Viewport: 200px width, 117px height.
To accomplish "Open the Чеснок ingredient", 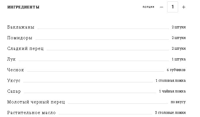I will click(x=16, y=70).
